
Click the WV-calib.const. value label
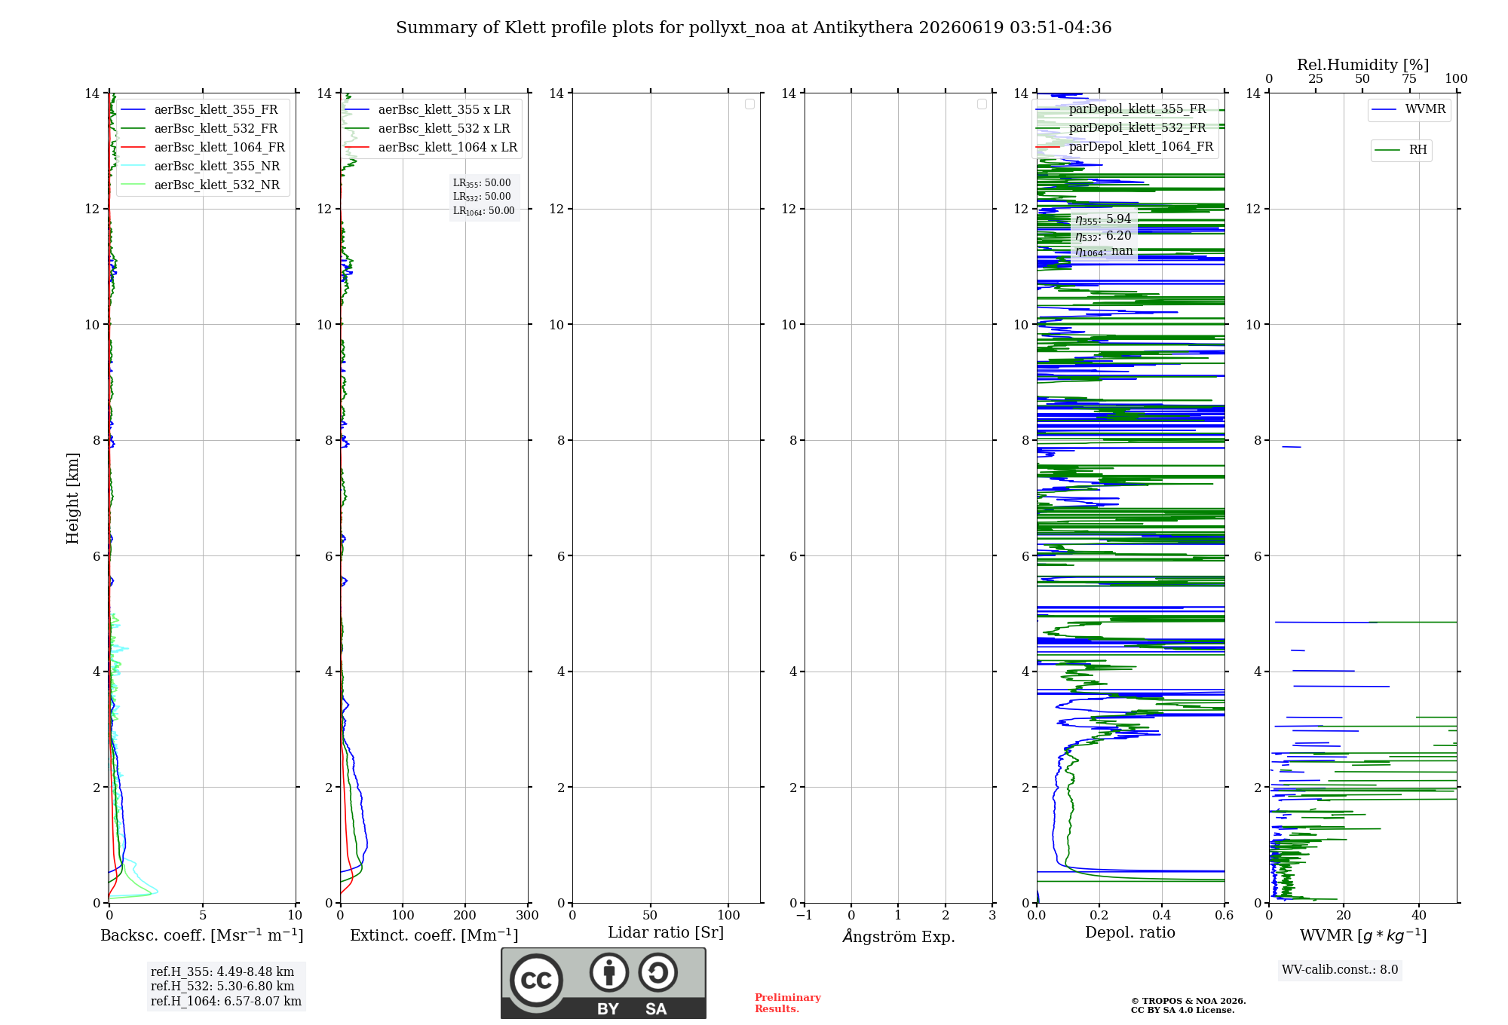(1340, 970)
